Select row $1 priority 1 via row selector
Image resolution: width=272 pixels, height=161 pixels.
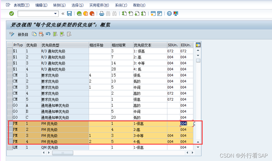click(10, 51)
